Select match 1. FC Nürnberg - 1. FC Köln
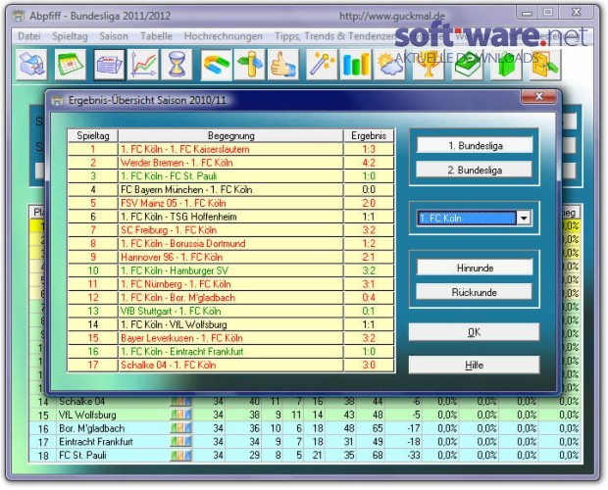The height and width of the screenshot is (490, 608). 231,284
